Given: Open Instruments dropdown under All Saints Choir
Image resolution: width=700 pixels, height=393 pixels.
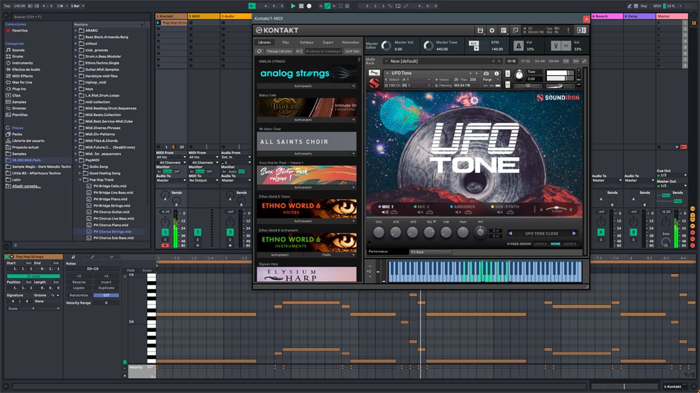Looking at the screenshot, I should [x=306, y=154].
